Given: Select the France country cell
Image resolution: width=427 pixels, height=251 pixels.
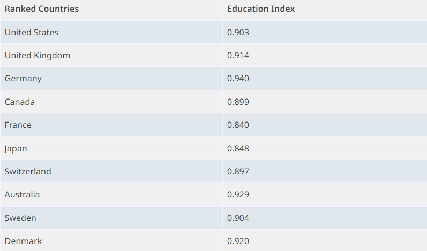Looking at the screenshot, I should tap(18, 125).
